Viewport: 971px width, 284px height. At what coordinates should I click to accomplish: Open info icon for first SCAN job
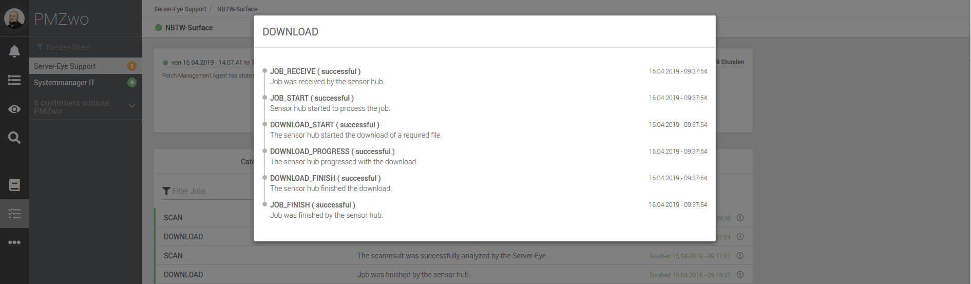click(740, 218)
